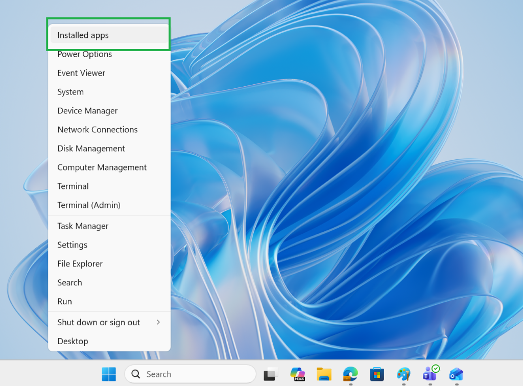
Task: Open Outlook from the taskbar
Action: (457, 374)
